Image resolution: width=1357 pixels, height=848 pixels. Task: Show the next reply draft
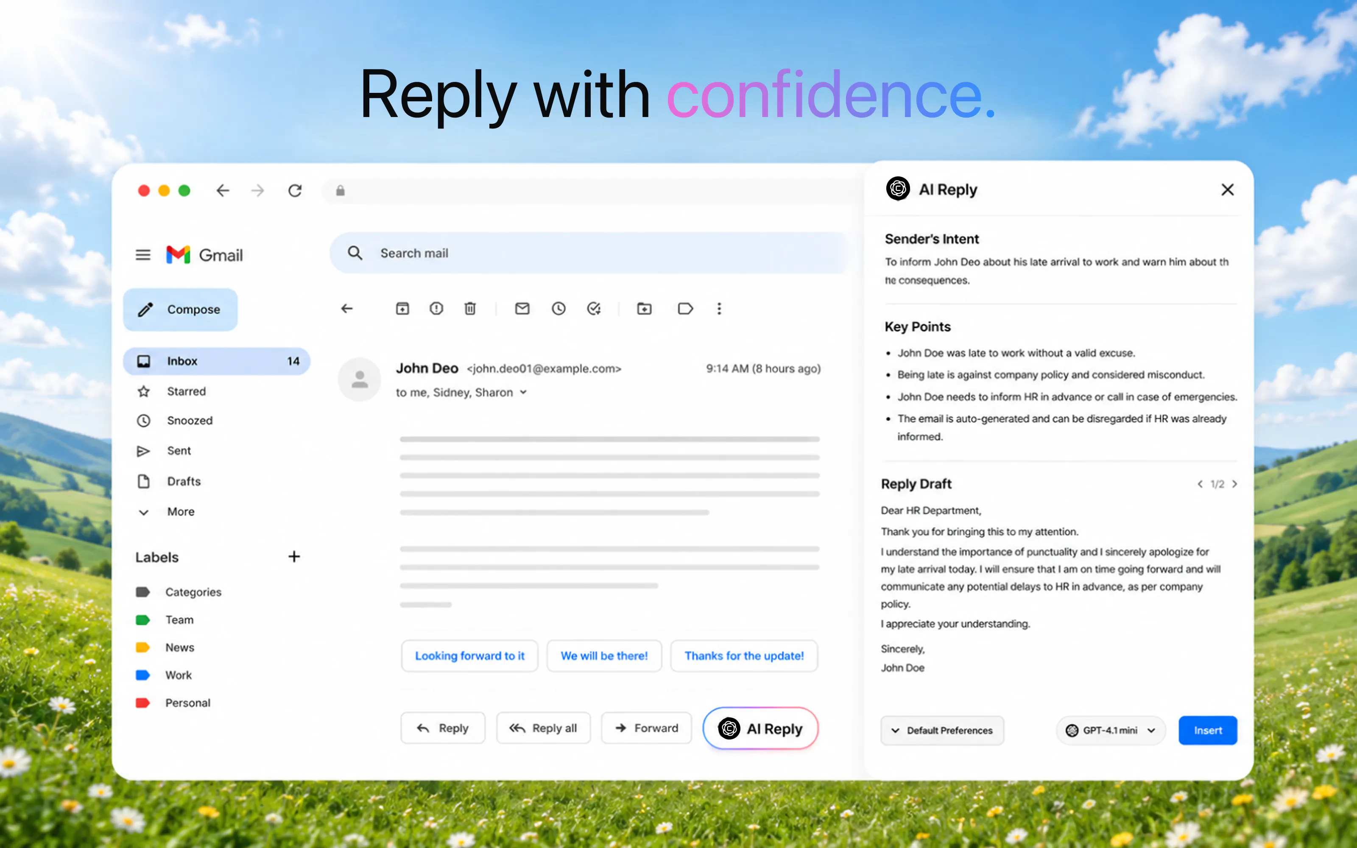1234,484
